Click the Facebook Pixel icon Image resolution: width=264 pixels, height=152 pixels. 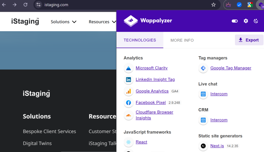point(128,103)
